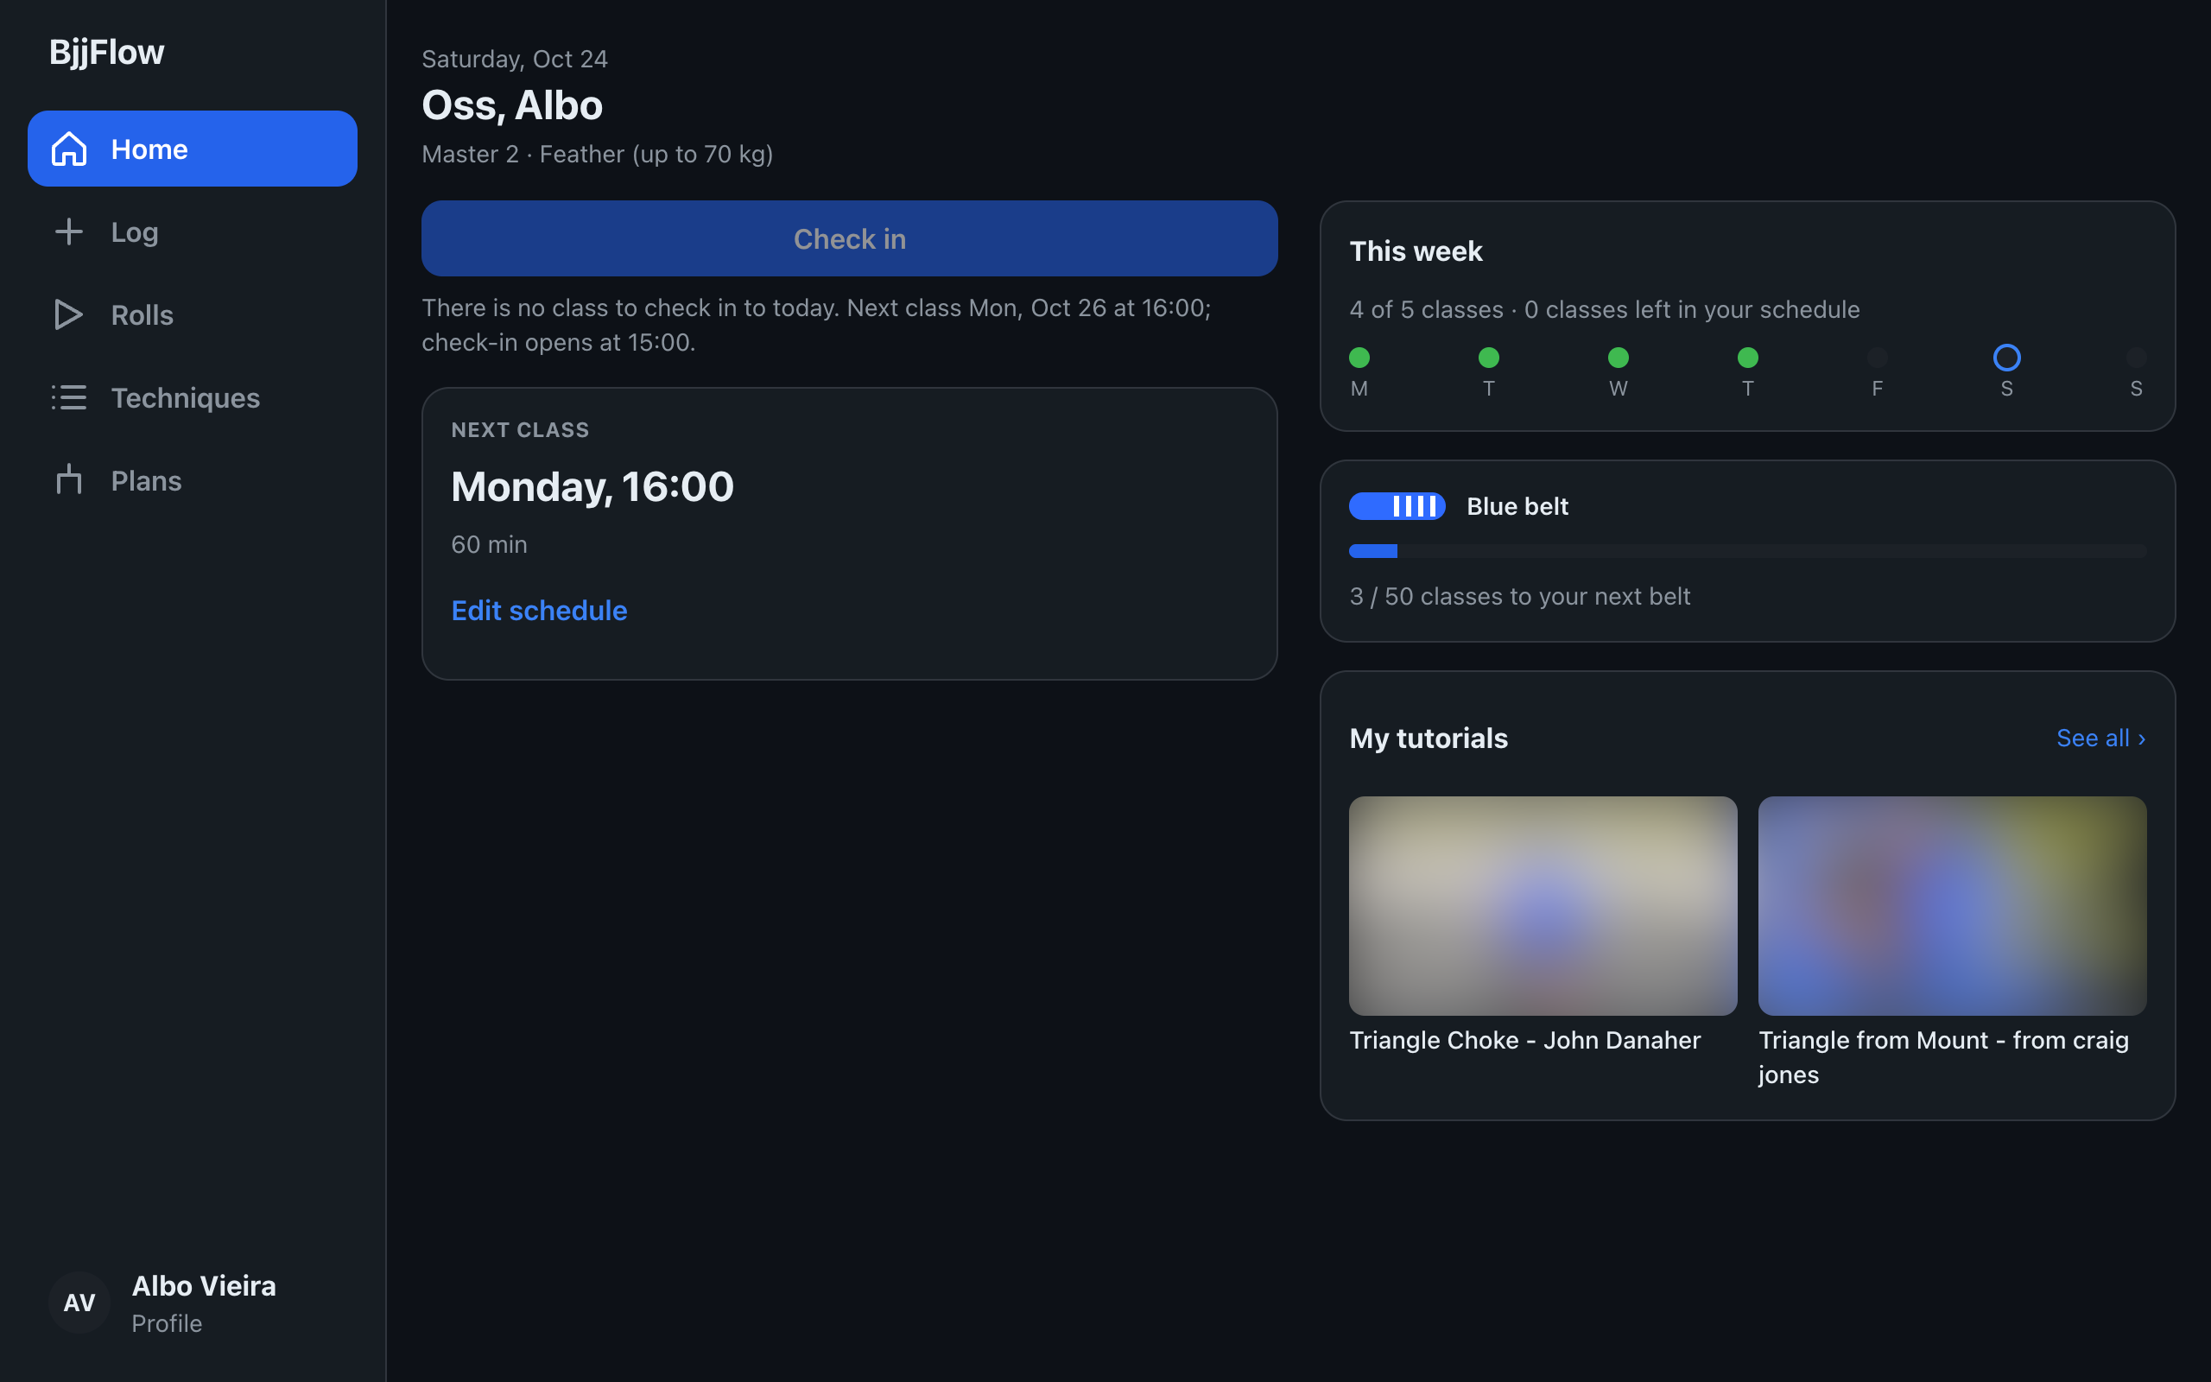Click the belt progress bar

(x=1747, y=551)
